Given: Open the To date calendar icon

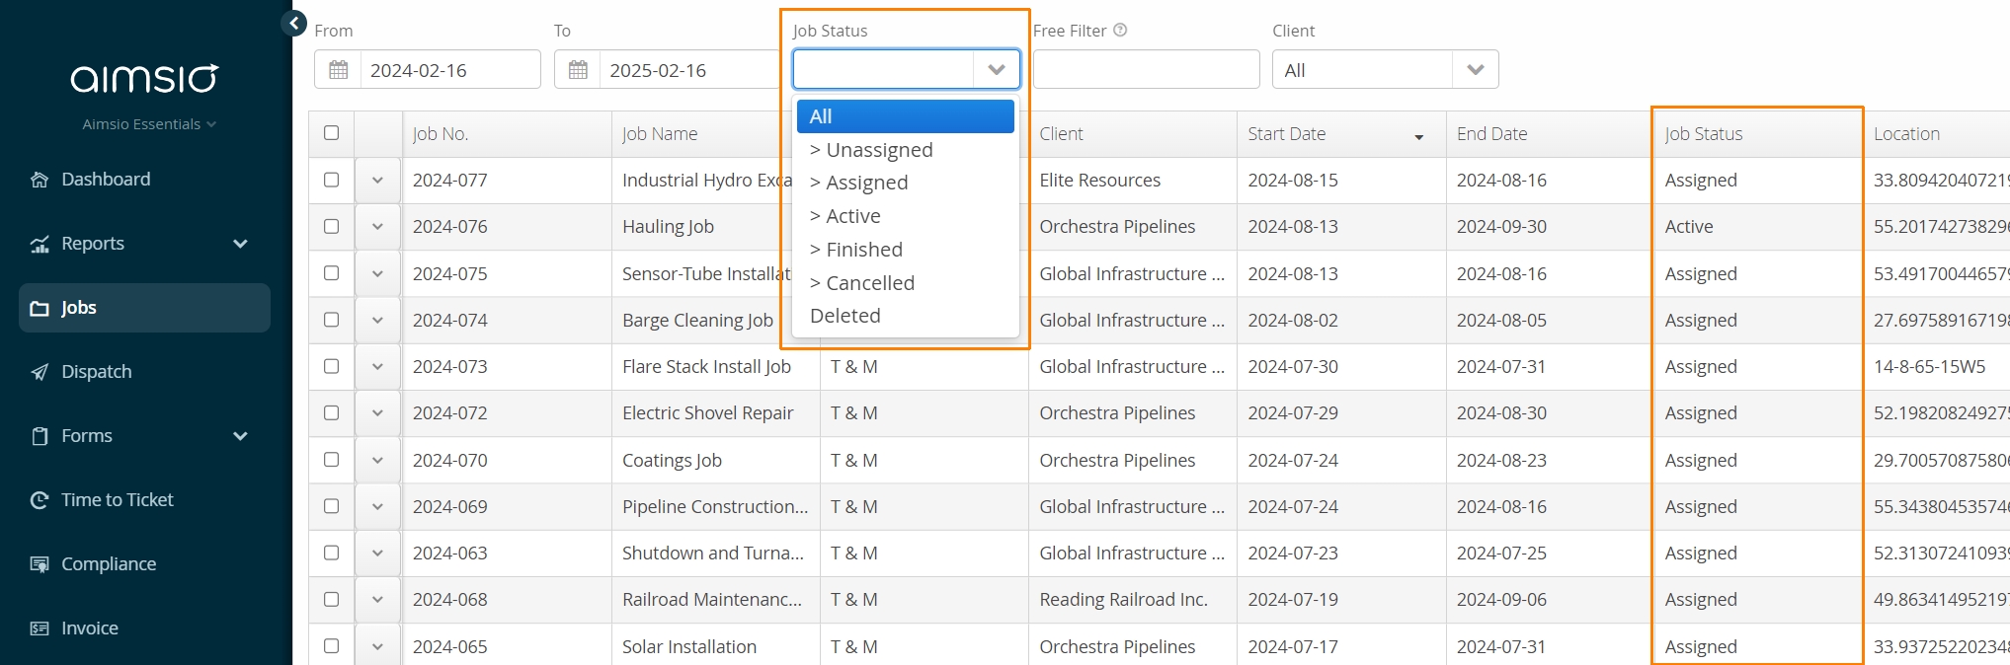Looking at the screenshot, I should 578,70.
